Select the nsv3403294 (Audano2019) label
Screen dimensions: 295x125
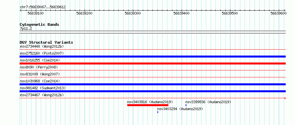[180, 109]
